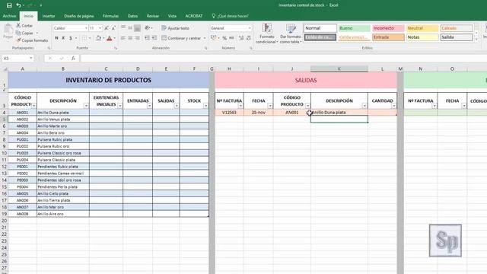Open the Archivo tab
Image resolution: width=487 pixels, height=274 pixels.
pos(9,16)
